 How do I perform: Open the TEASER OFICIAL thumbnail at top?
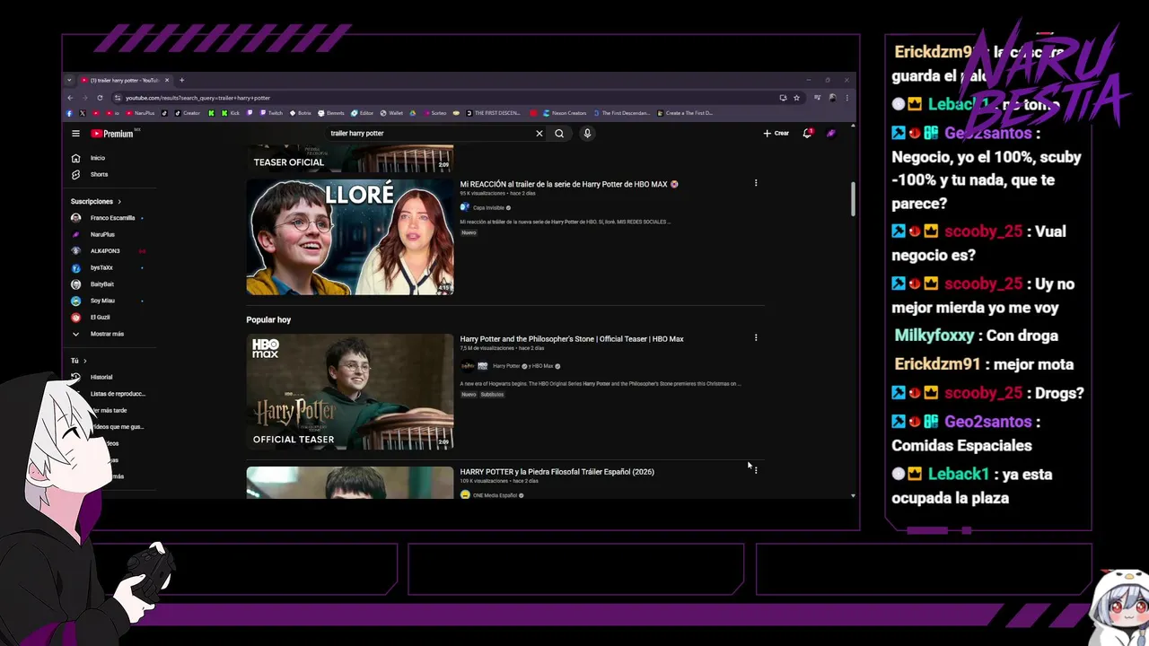click(350, 158)
